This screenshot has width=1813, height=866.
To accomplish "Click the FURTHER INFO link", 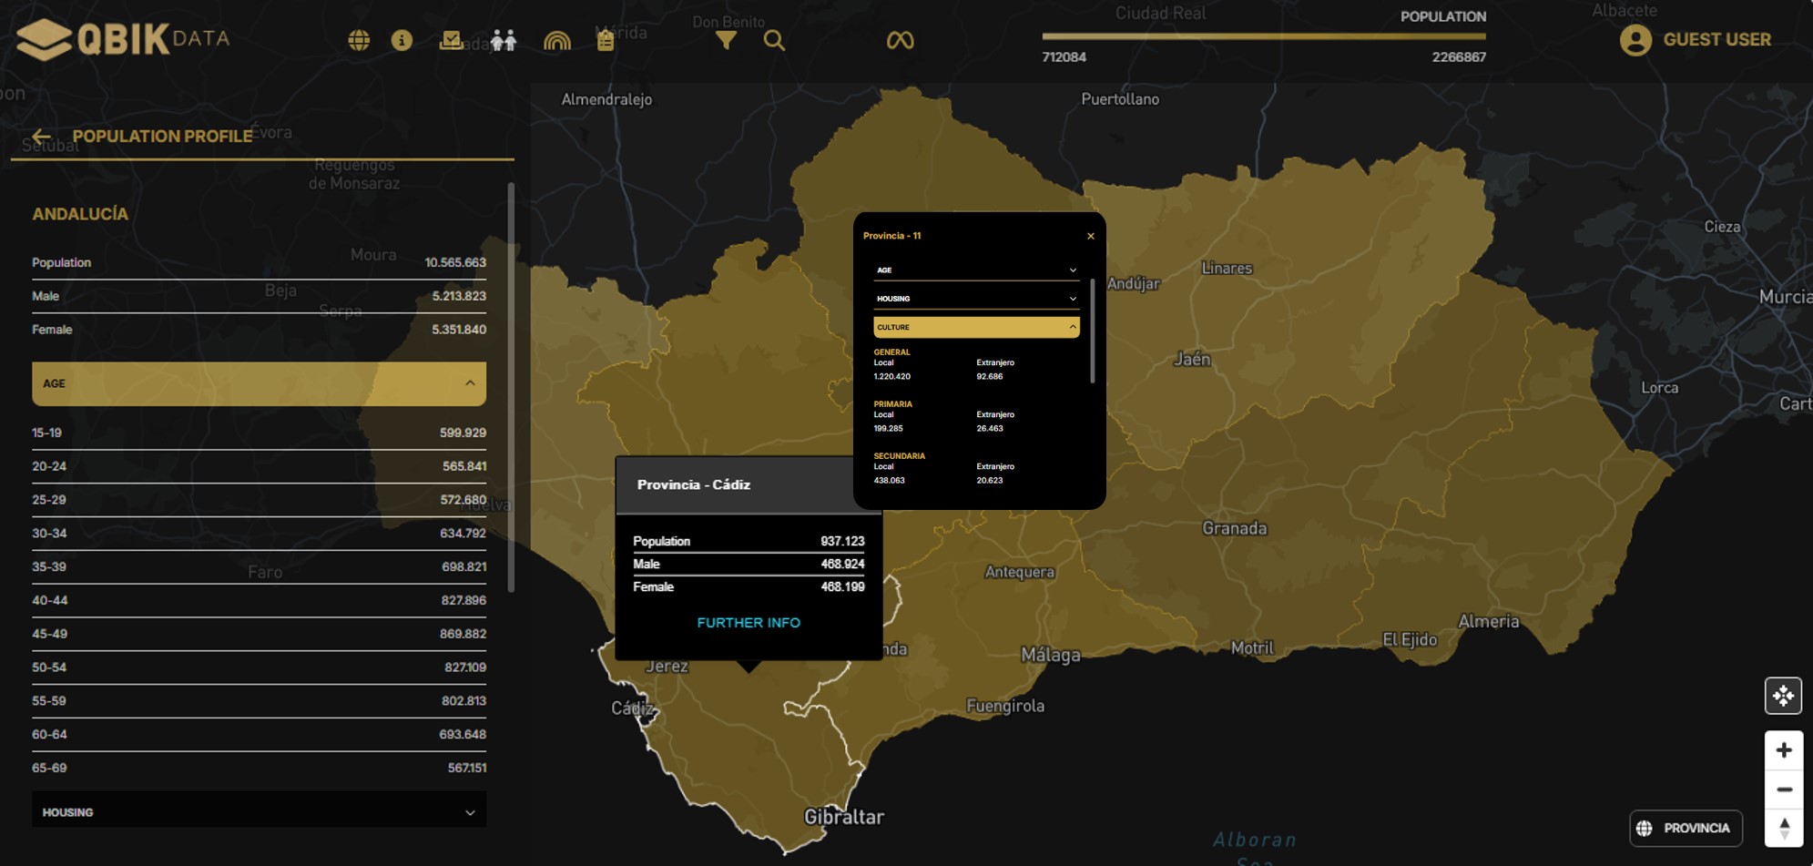I will click(x=749, y=623).
